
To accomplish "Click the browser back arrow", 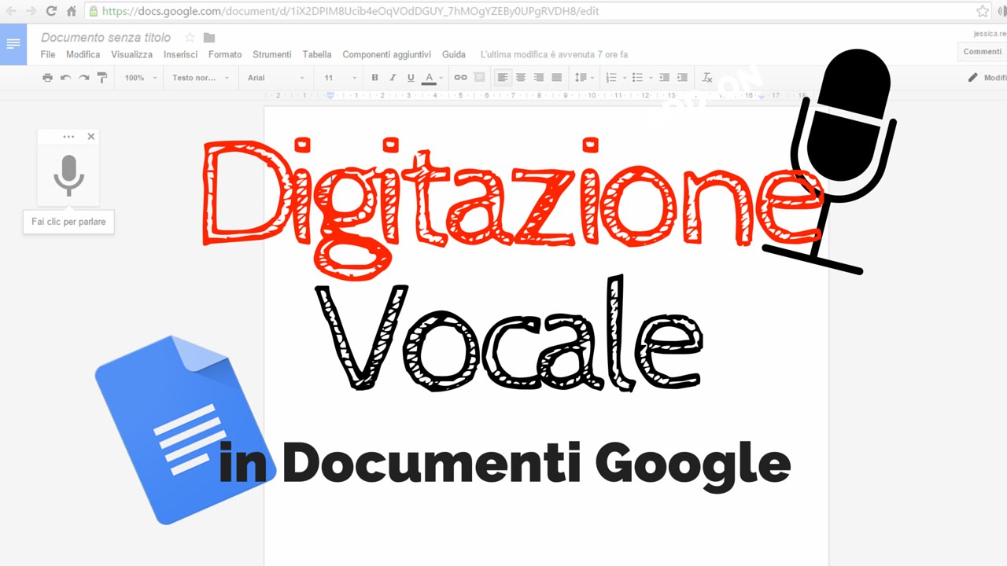I will tap(11, 11).
